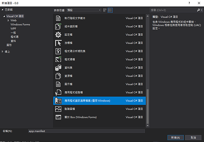Select the 資源檔 row text

pyautogui.click(x=68, y=76)
